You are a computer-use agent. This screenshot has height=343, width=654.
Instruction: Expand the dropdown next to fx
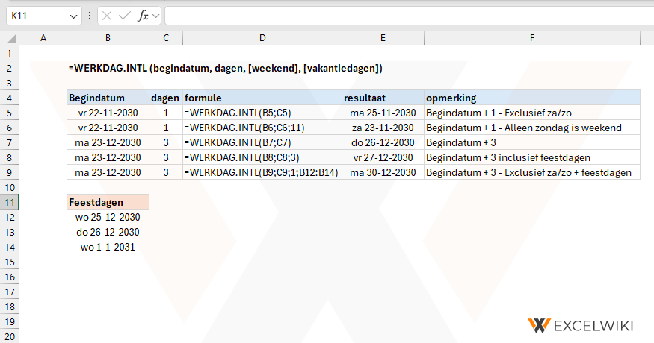[x=156, y=16]
